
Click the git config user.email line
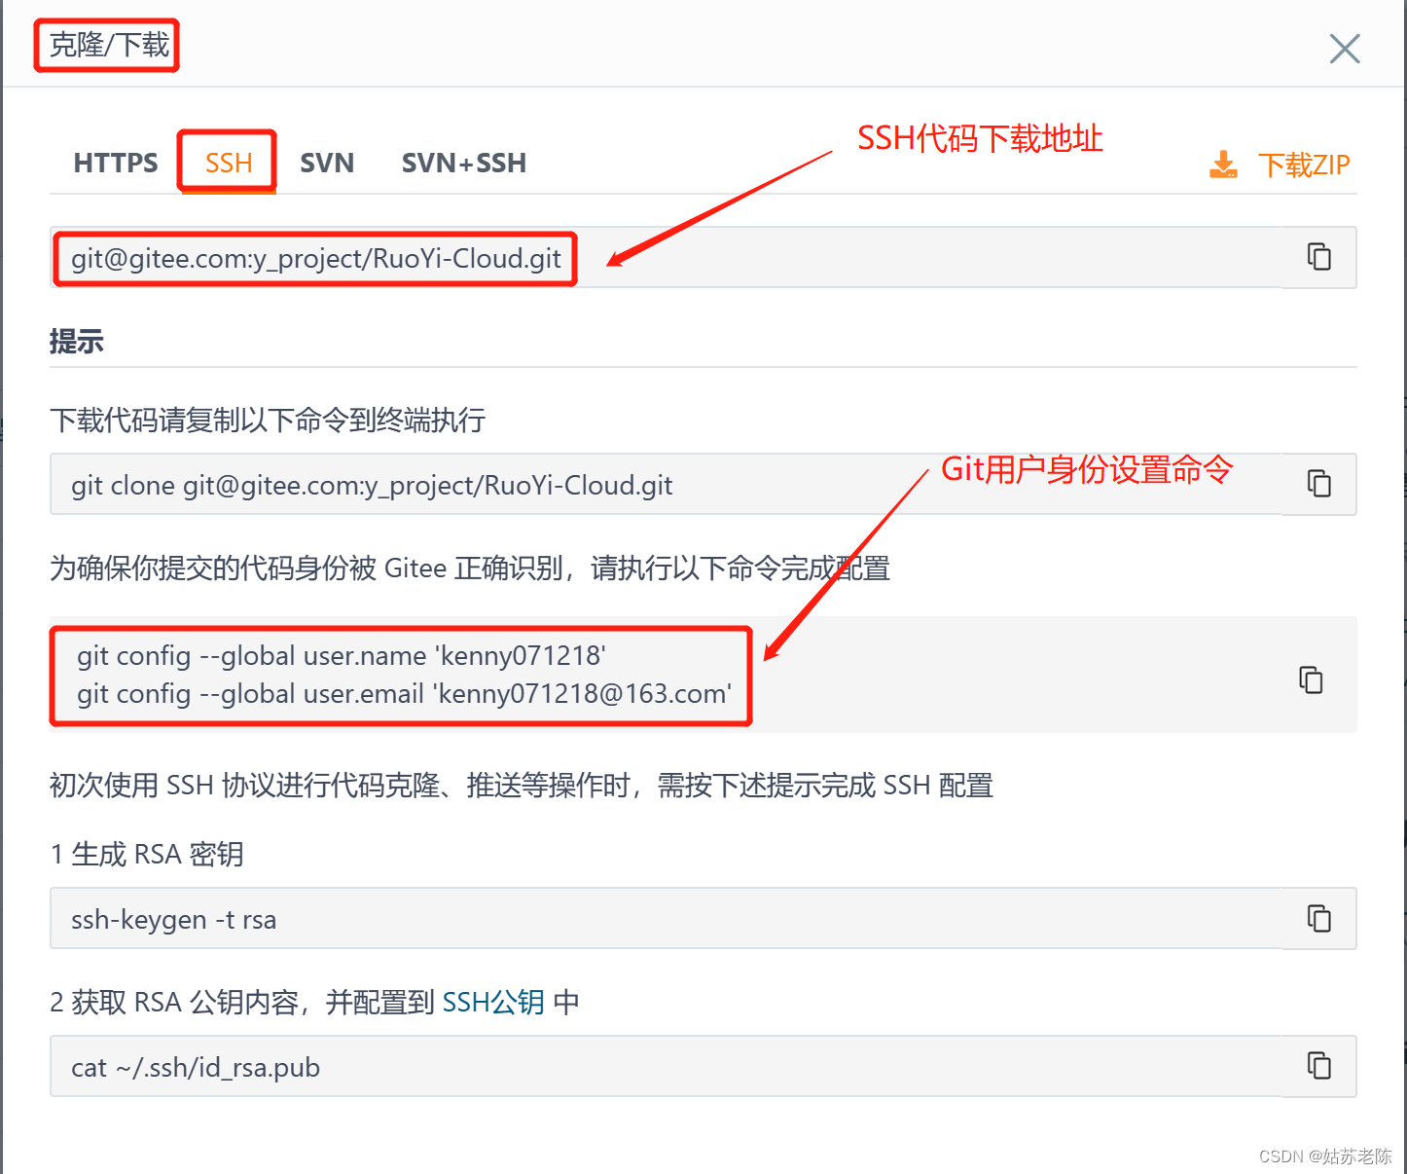click(x=404, y=693)
